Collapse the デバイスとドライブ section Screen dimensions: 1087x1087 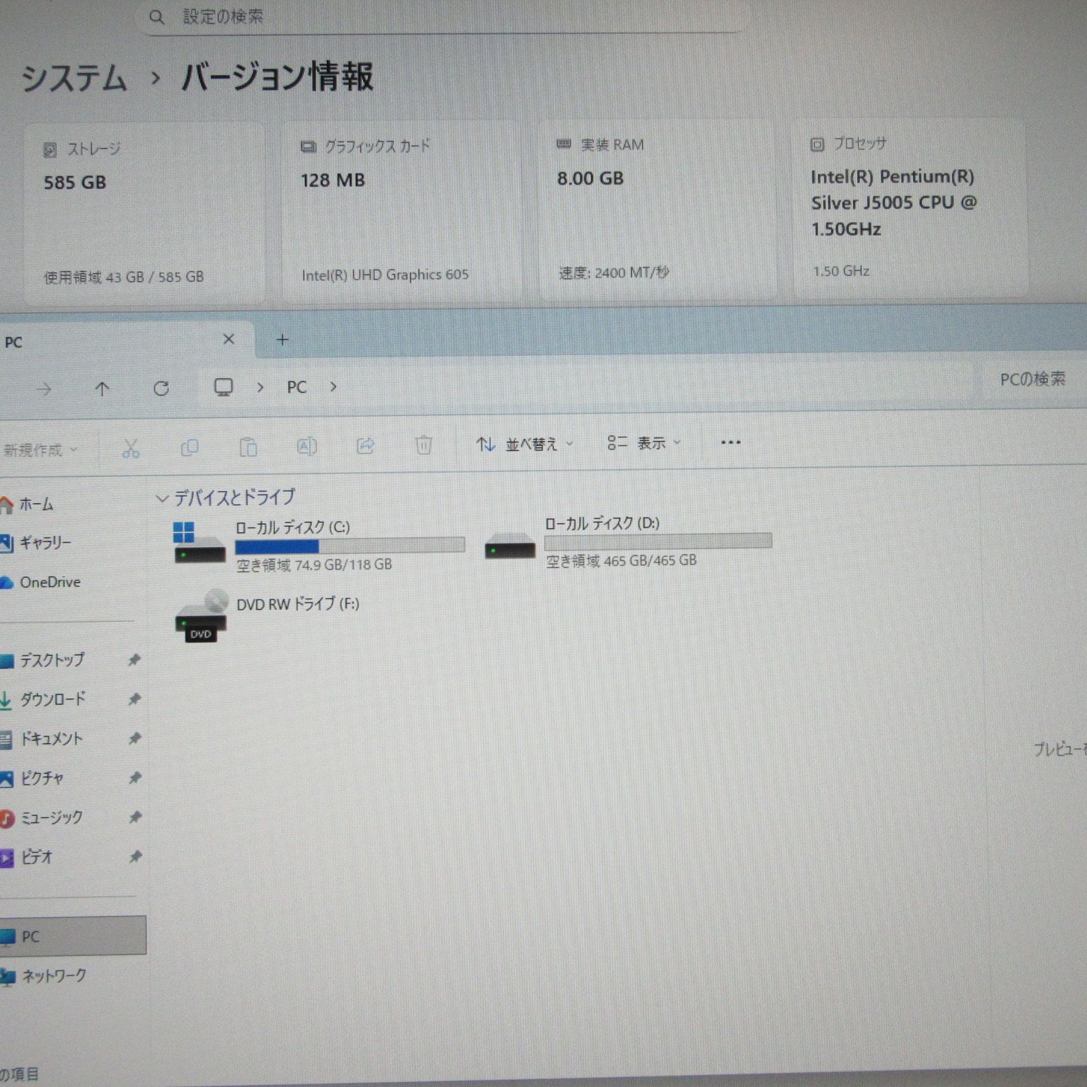click(x=161, y=498)
